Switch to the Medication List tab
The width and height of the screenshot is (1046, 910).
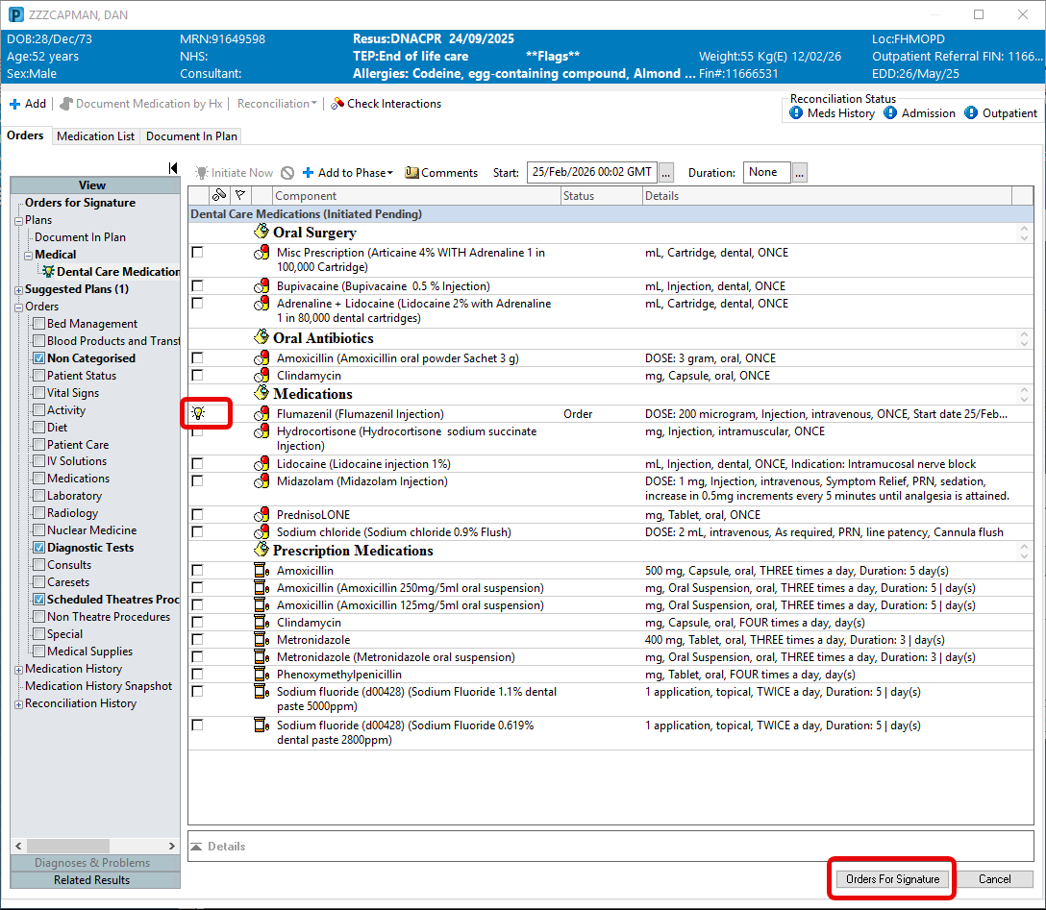[x=95, y=136]
